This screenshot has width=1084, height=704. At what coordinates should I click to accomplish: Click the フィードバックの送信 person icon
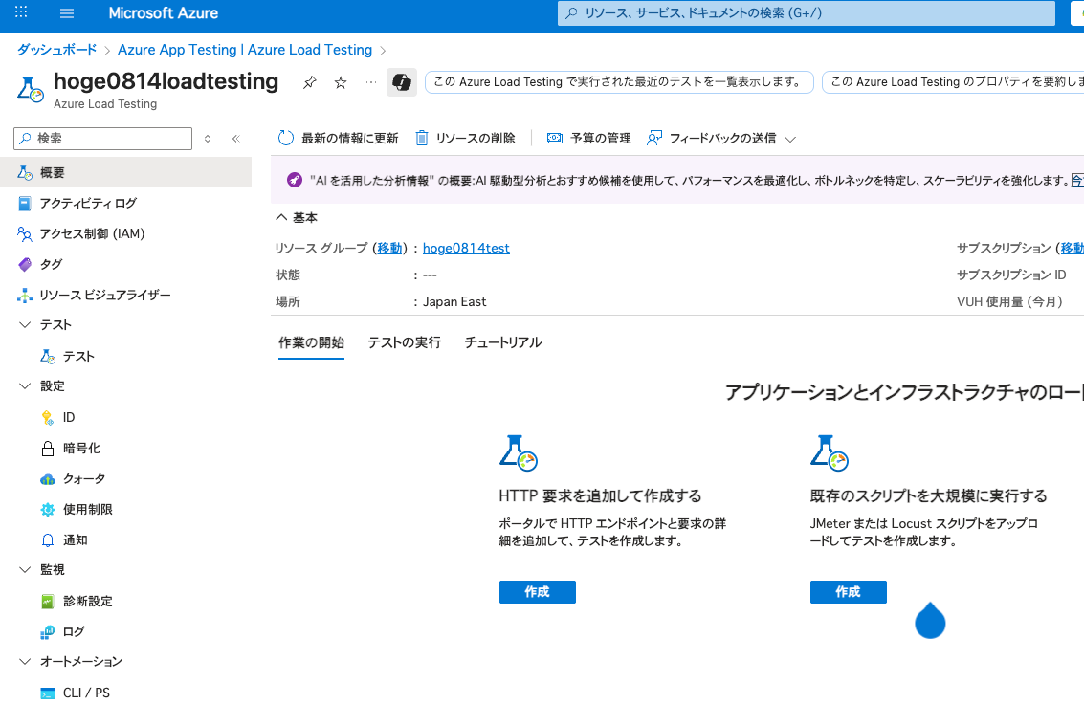654,138
